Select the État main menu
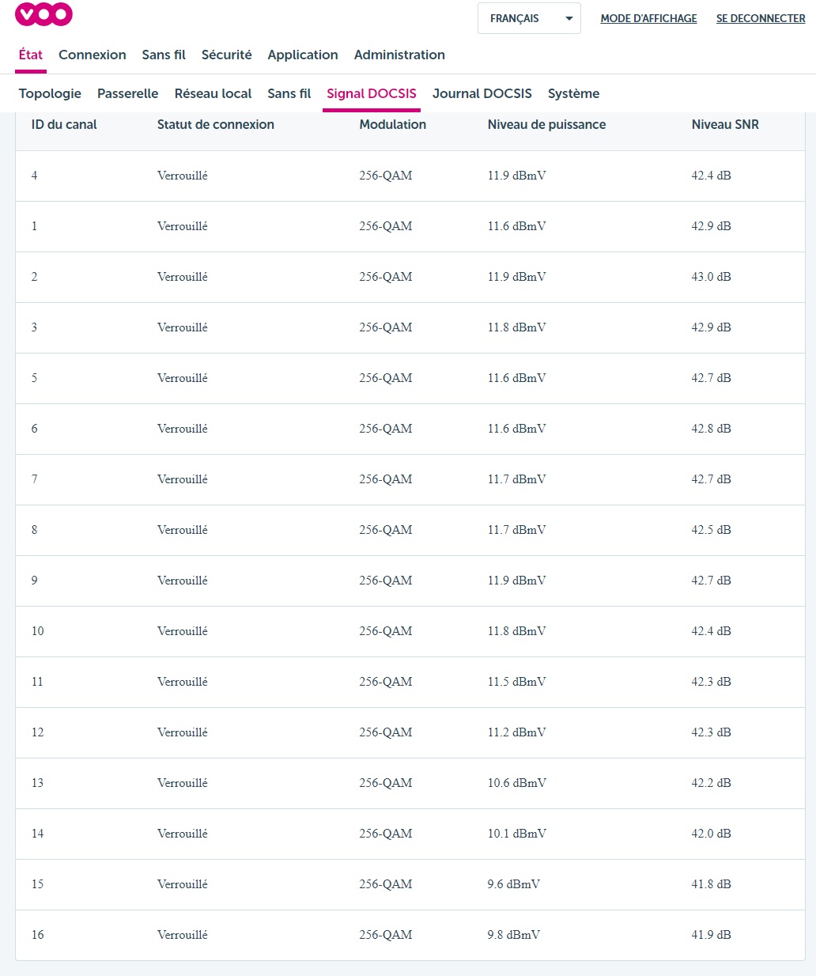 pos(31,55)
